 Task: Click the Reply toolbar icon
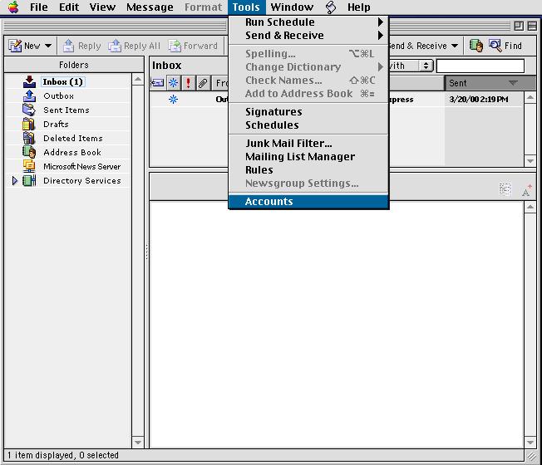(x=68, y=46)
